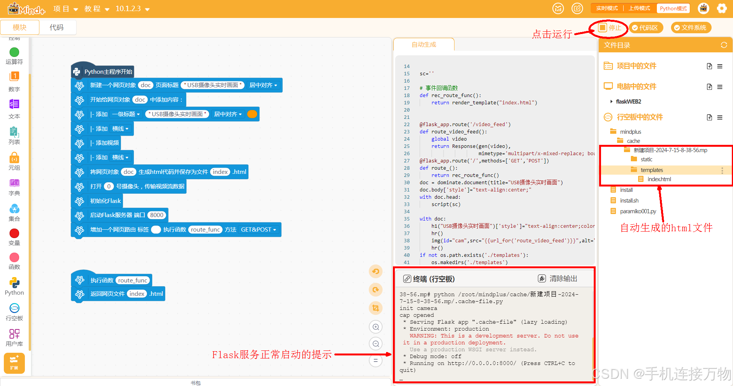Refresh the 文件目录 file list
The image size is (733, 386).
[x=724, y=45]
